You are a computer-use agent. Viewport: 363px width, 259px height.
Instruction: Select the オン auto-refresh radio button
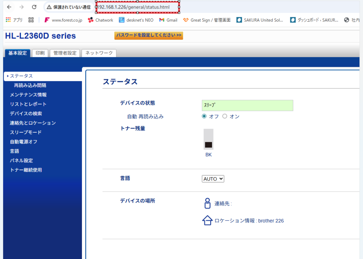coord(225,116)
